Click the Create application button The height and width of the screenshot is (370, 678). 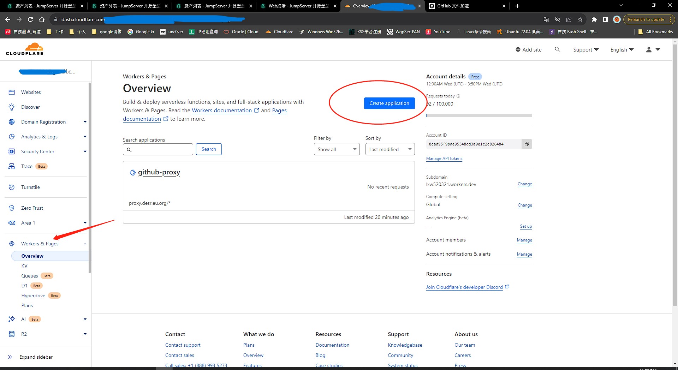tap(389, 103)
